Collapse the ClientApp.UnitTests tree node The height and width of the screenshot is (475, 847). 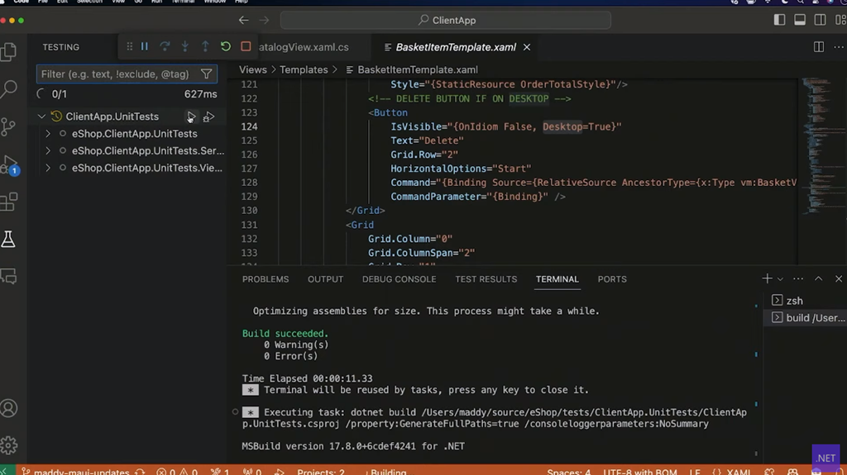click(41, 116)
